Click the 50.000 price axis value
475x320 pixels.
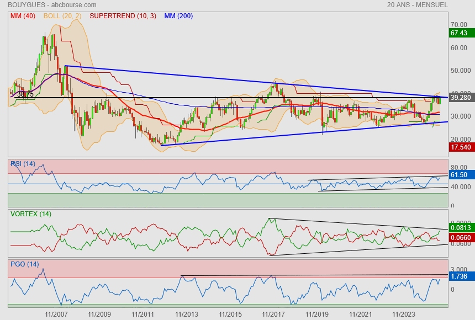pyautogui.click(x=461, y=71)
